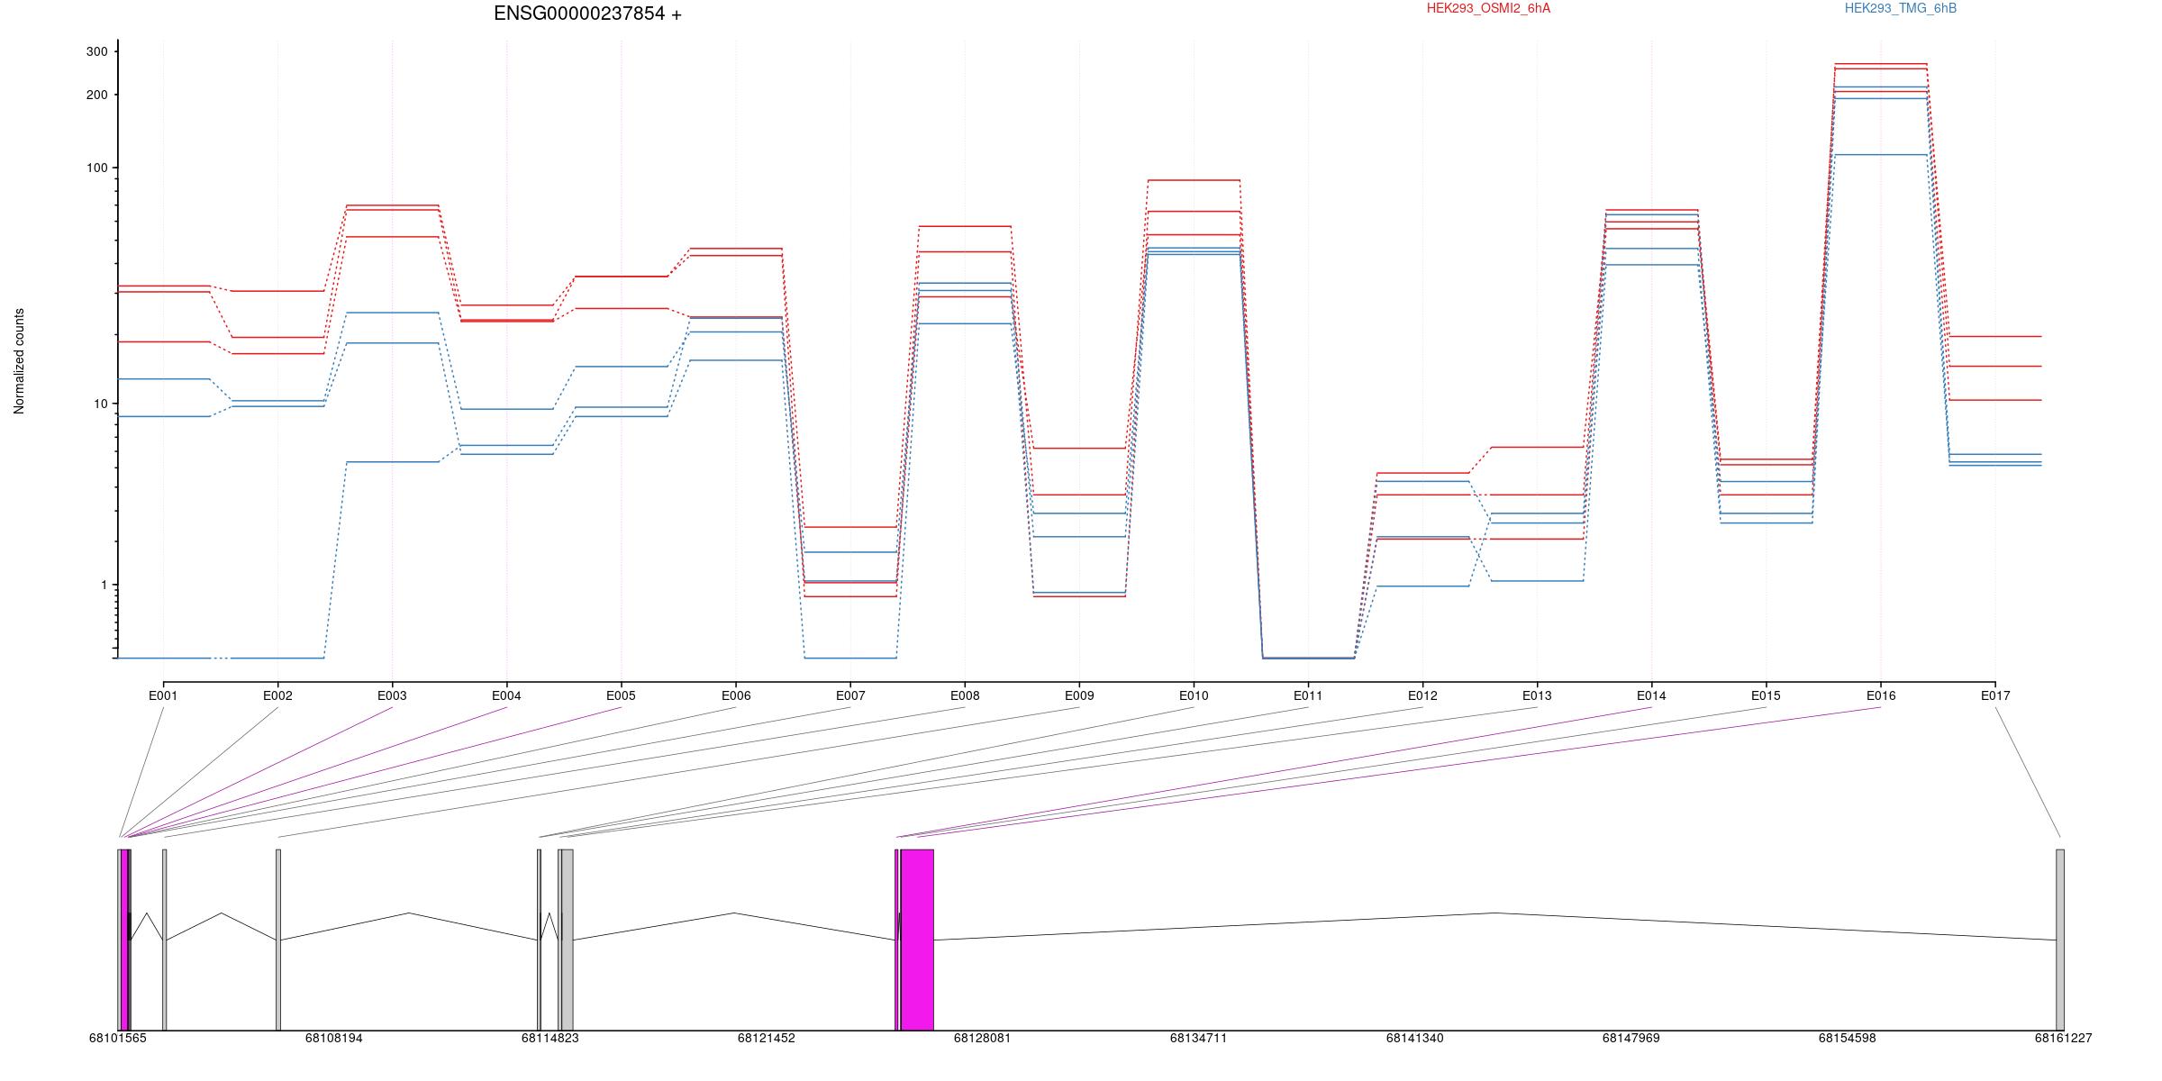Click the E017 exon axis label
This screenshot has height=1081, width=2162.
1995,695
